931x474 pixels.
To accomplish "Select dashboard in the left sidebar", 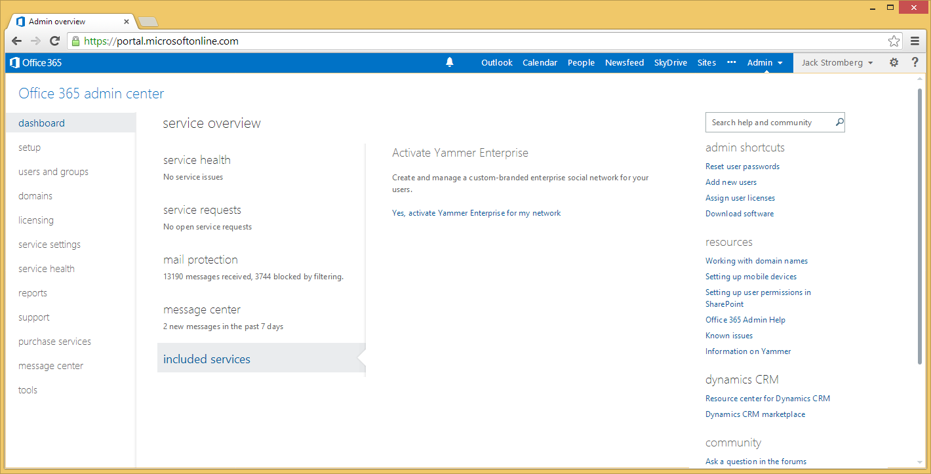I will tap(71, 123).
